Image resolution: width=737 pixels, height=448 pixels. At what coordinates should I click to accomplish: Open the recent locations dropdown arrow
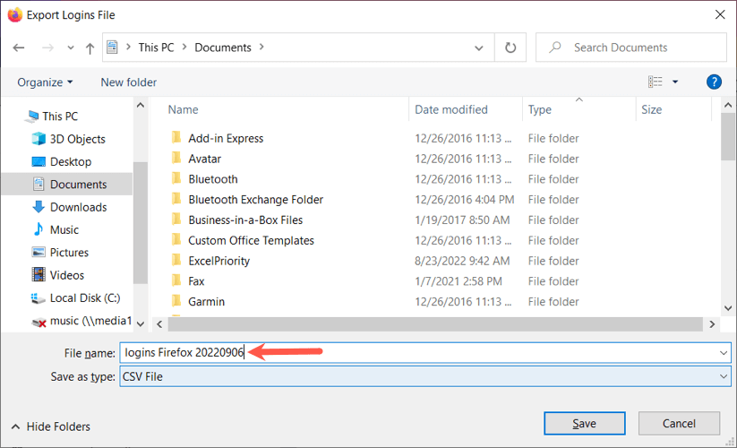click(70, 47)
